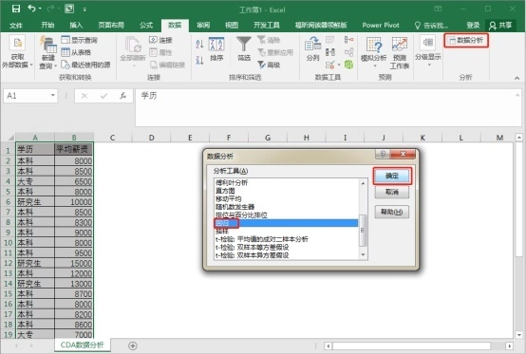Switch to the 开始 tab
The width and height of the screenshot is (526, 354).
click(x=47, y=25)
